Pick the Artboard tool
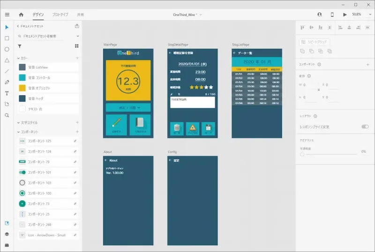 pyautogui.click(x=7, y=104)
